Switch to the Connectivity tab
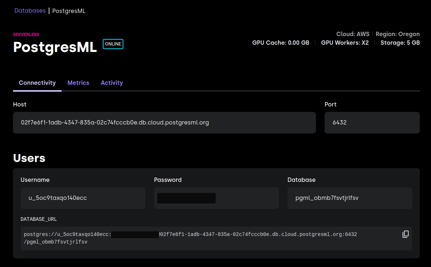 pyautogui.click(x=37, y=83)
